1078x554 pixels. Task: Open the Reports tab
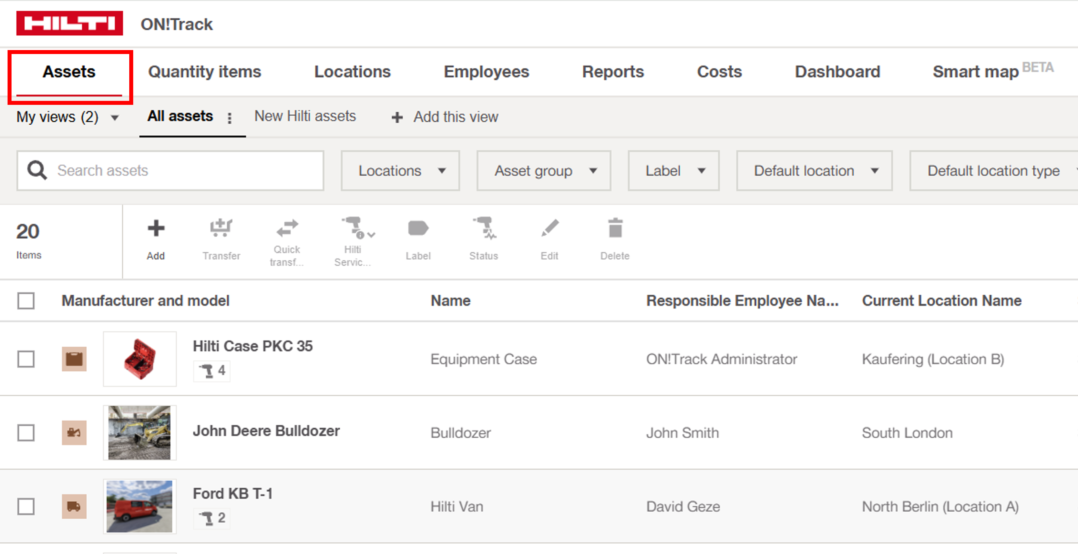click(613, 72)
